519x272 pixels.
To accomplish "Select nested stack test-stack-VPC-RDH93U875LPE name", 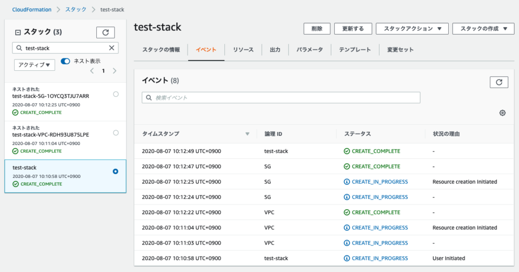I will (51, 135).
